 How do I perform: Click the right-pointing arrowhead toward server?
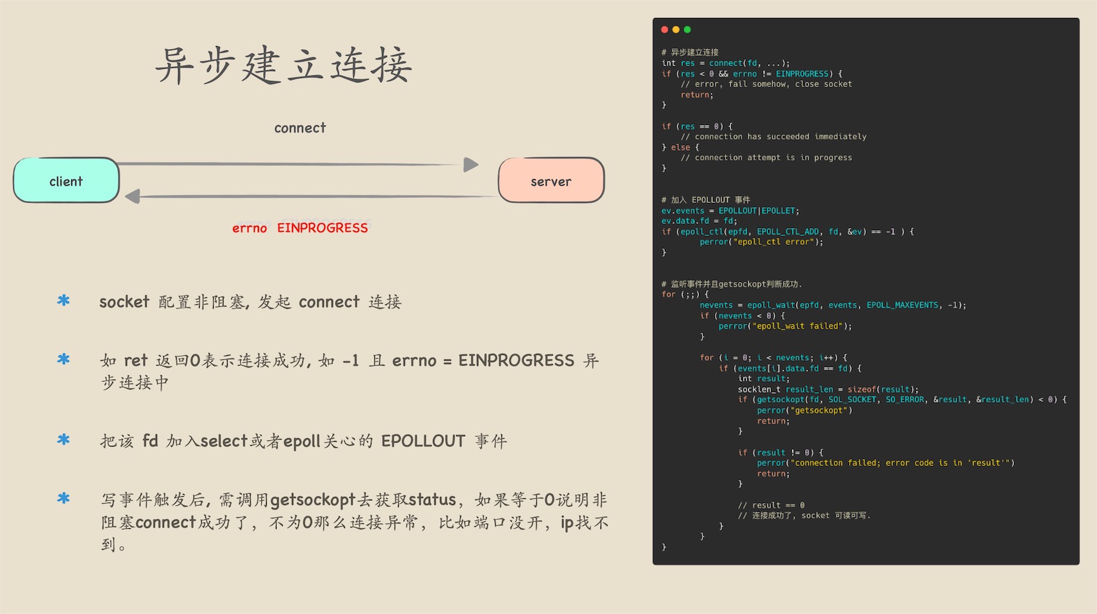coord(471,165)
